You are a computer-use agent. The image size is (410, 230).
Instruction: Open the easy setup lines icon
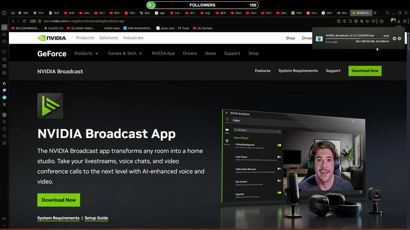pos(405,21)
